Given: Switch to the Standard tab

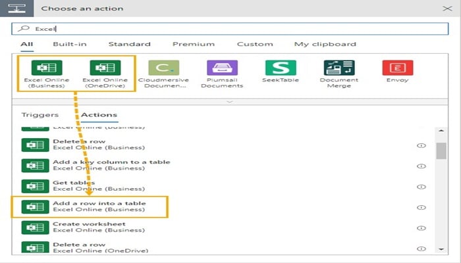Looking at the screenshot, I should coord(129,44).
